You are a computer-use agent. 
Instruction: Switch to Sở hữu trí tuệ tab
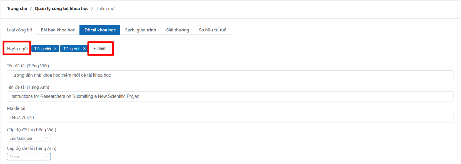click(212, 30)
